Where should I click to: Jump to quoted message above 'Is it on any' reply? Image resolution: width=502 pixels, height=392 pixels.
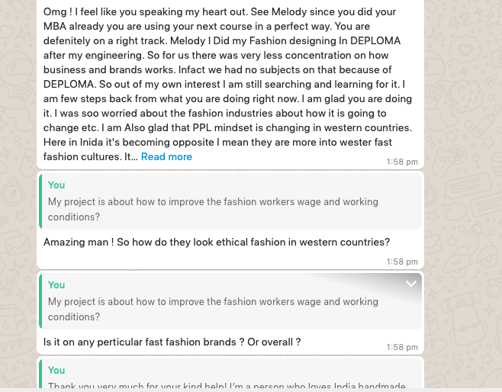pos(230,301)
